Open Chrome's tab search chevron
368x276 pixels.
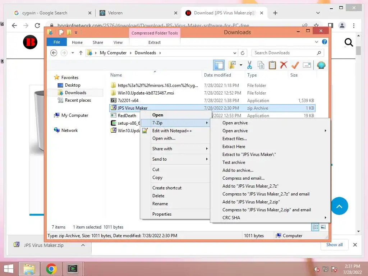click(318, 13)
